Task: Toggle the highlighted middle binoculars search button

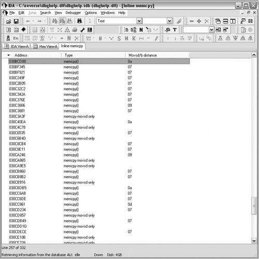Action: pos(62,21)
